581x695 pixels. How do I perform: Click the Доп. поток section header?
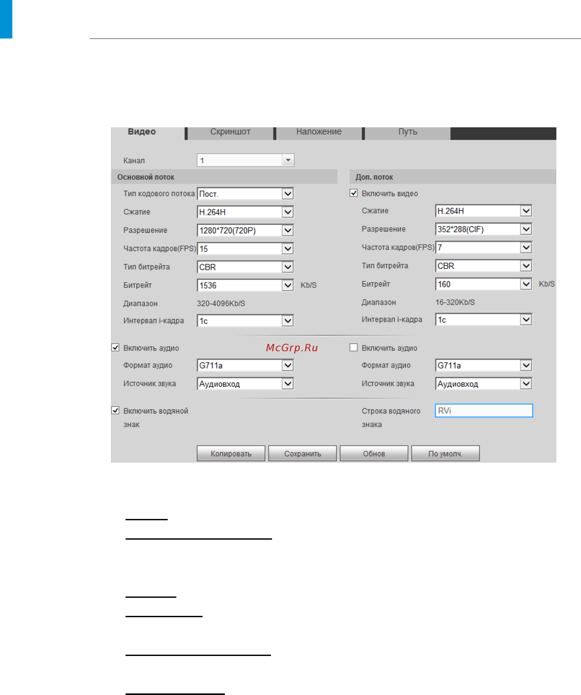[x=453, y=177]
